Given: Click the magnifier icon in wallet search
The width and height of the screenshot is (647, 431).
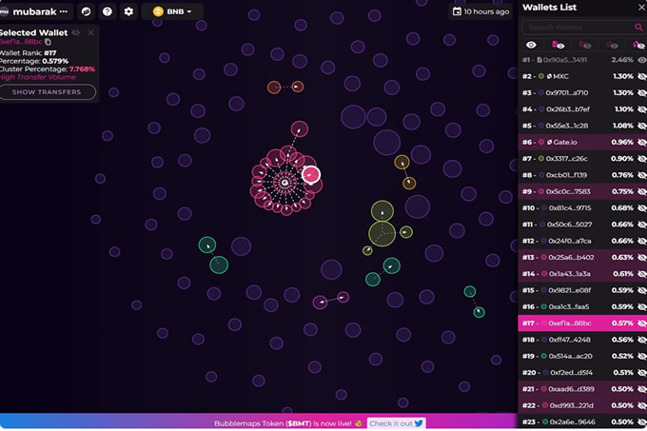Looking at the screenshot, I should [x=637, y=27].
